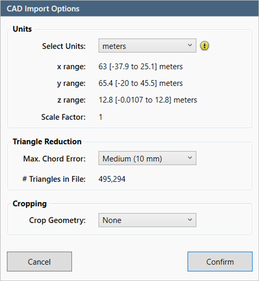This screenshot has height=281, width=259.
Task: Click the Cropping group heading
Action: pyautogui.click(x=30, y=204)
